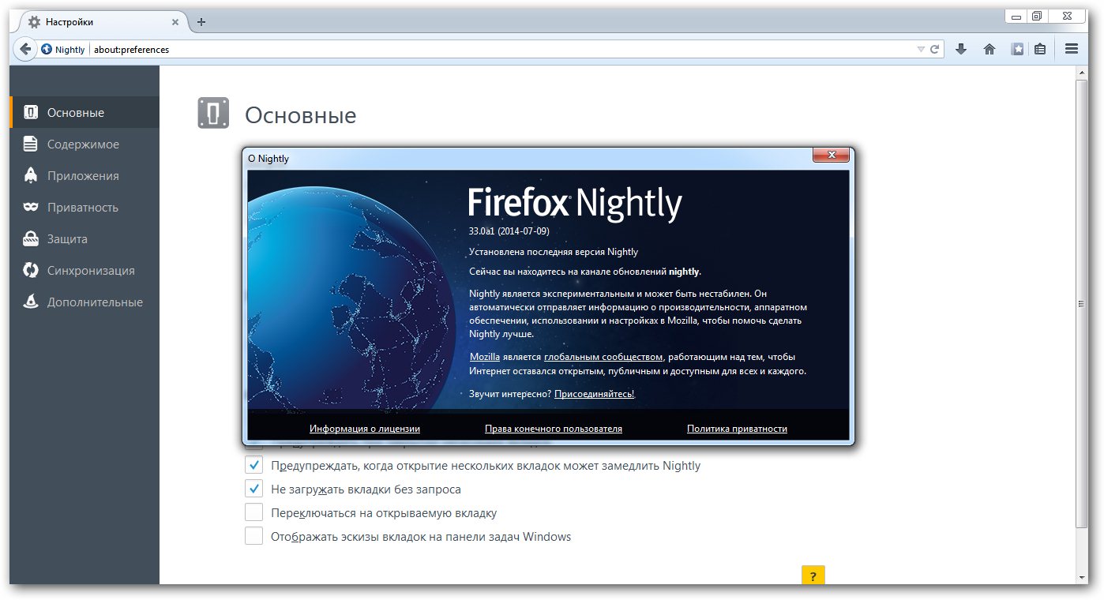Viewport: 1104px width, 600px height.
Task: Open the Основные settings category
Action: point(84,112)
